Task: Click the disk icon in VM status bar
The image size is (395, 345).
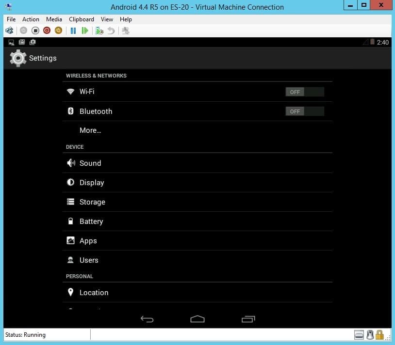Action: tap(359, 335)
